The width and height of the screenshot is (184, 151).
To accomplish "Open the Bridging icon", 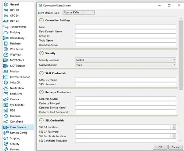I will [6, 32].
